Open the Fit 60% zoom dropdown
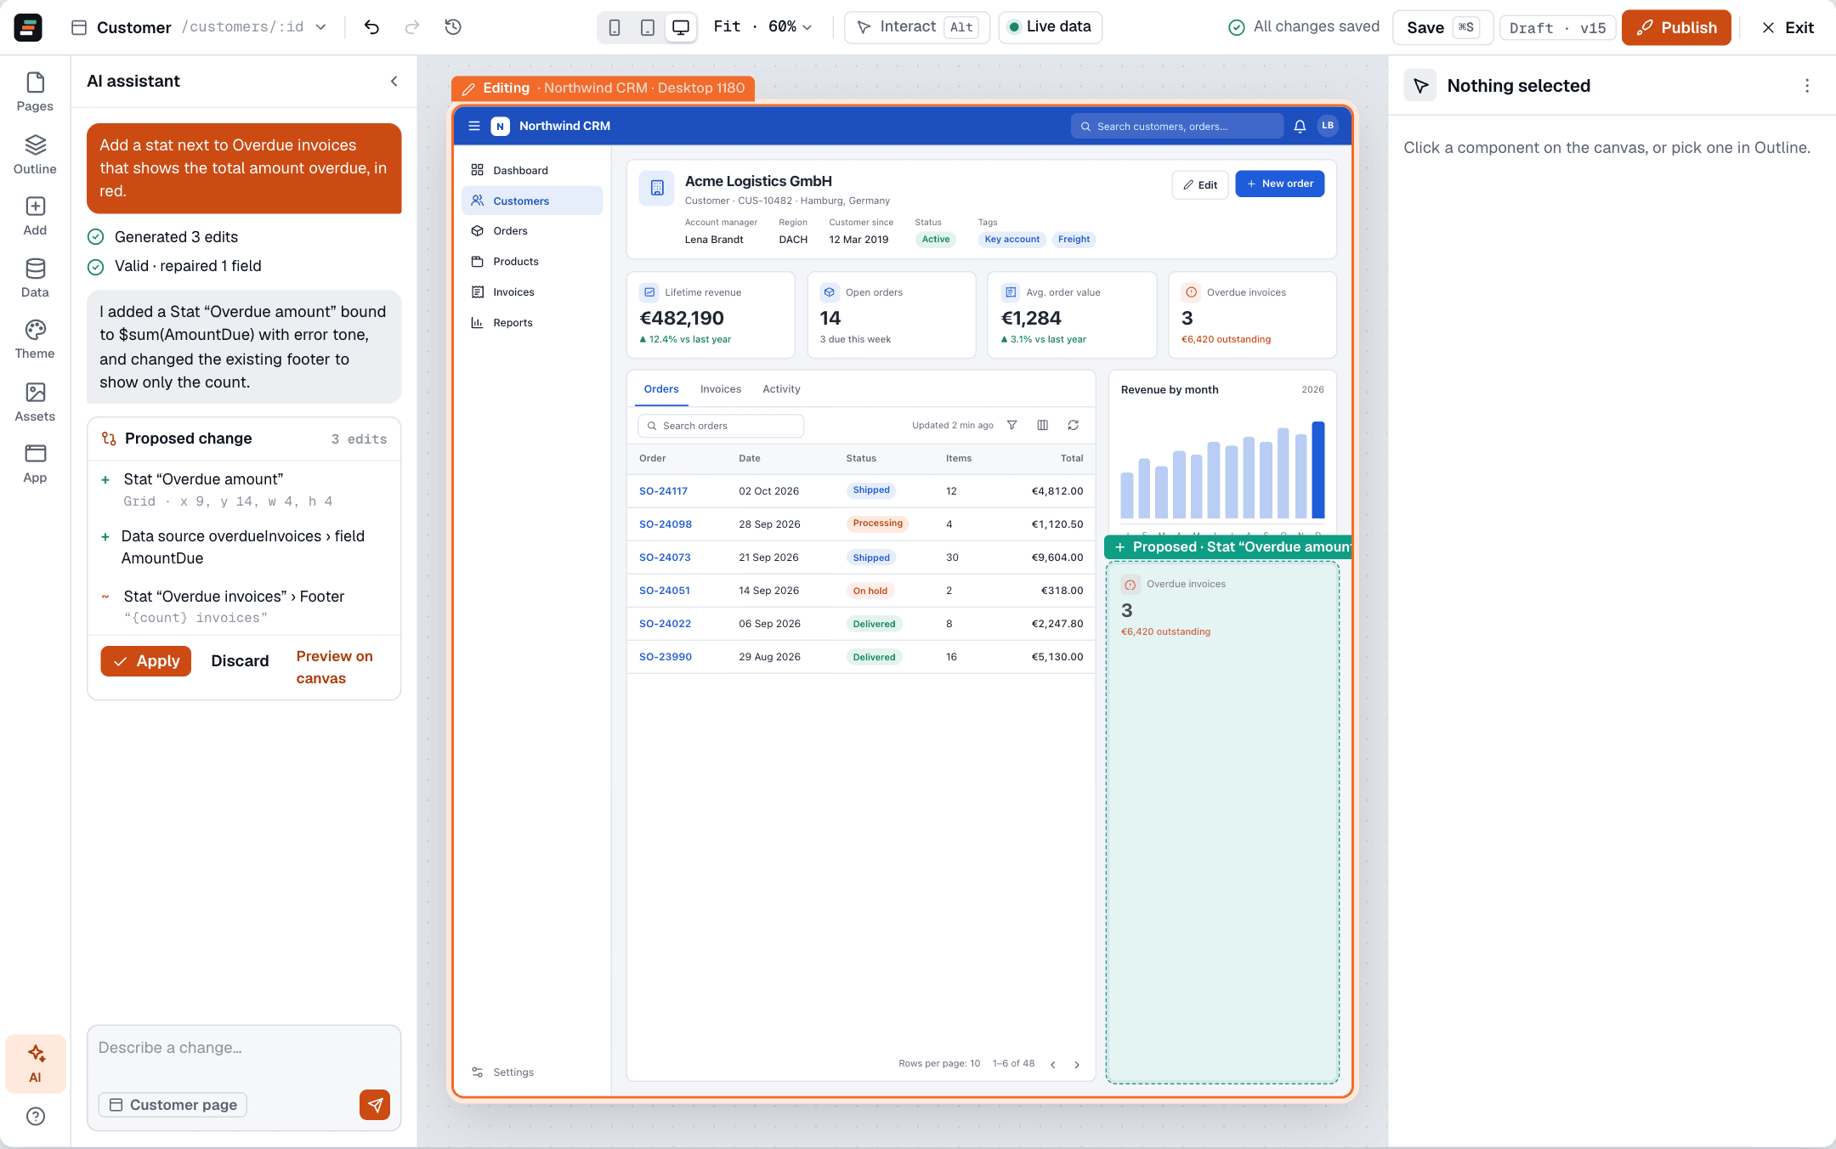 (x=762, y=27)
